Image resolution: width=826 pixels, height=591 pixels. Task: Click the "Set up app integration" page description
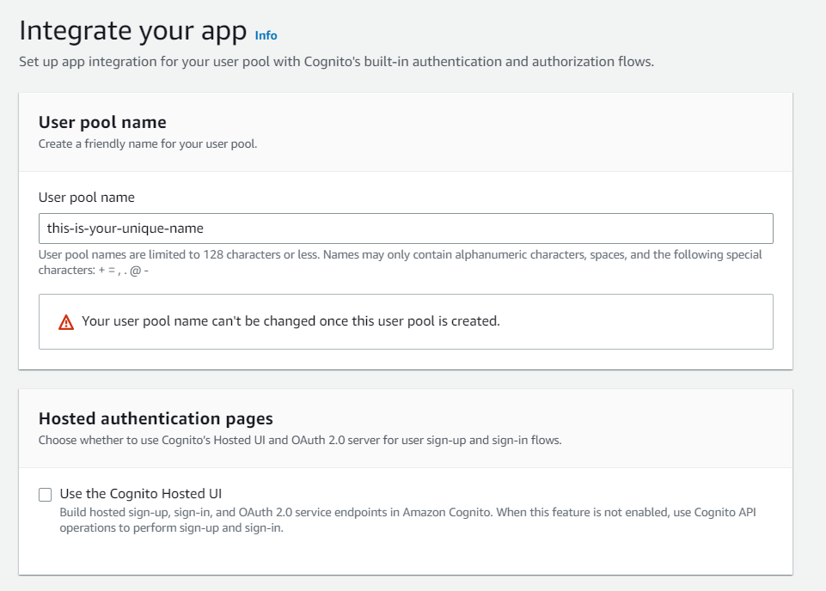tap(337, 62)
